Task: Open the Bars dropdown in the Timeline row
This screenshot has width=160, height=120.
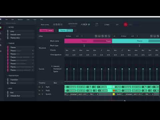Action: point(58,83)
